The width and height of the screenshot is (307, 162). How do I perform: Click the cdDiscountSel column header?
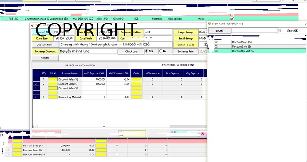(x=153, y=73)
